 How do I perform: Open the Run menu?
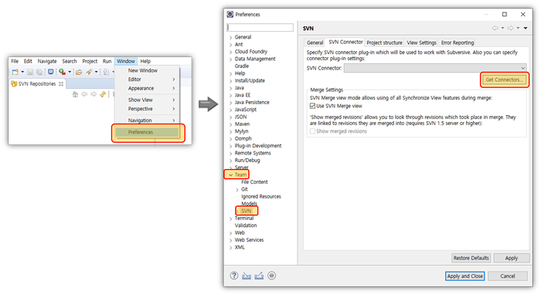(107, 61)
